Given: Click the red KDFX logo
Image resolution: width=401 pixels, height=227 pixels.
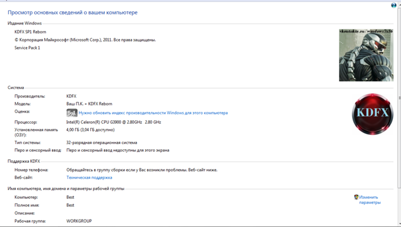Looking at the screenshot, I should click(372, 114).
